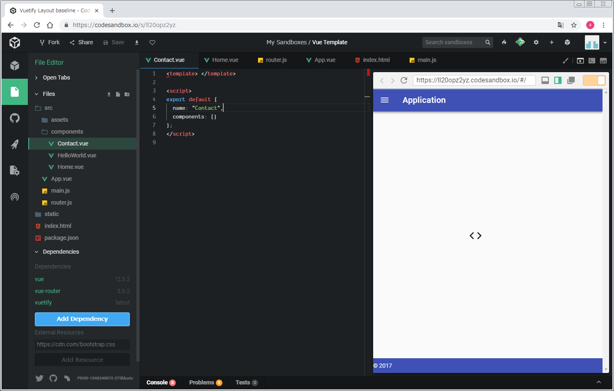Refresh the preview browser

pos(404,80)
